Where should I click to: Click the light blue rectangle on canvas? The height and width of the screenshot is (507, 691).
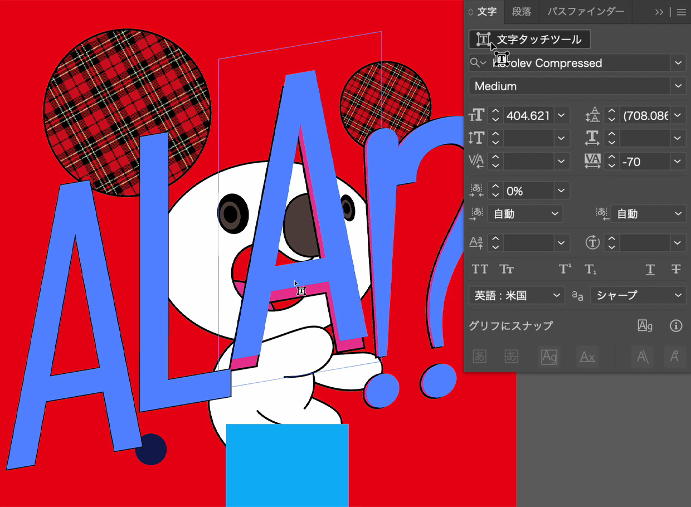pos(287,465)
